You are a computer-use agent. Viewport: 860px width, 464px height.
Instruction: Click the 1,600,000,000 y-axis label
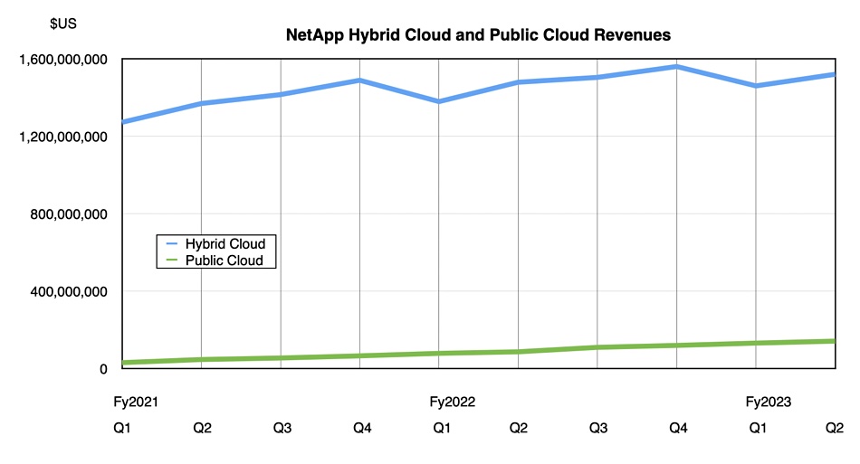pyautogui.click(x=63, y=59)
